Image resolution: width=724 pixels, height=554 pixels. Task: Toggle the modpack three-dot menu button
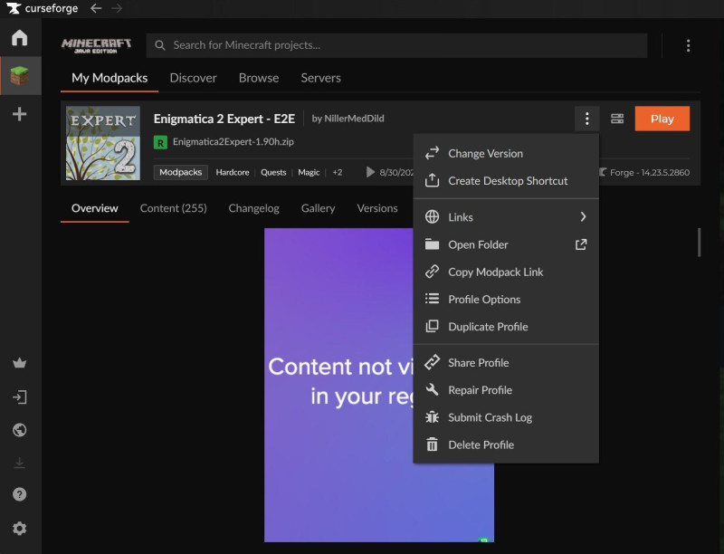click(586, 119)
